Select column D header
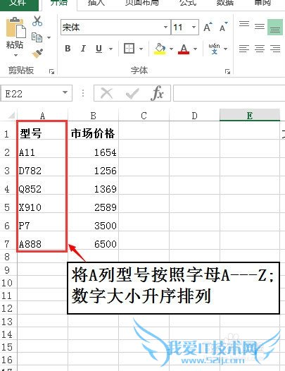 (x=194, y=116)
